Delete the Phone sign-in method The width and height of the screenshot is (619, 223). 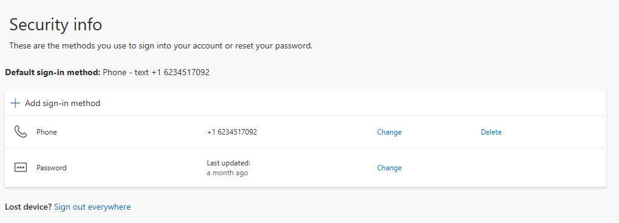click(x=491, y=132)
